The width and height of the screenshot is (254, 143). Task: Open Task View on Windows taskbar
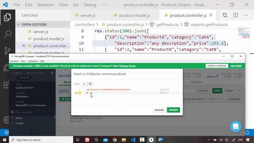pyautogui.click(x=78, y=140)
